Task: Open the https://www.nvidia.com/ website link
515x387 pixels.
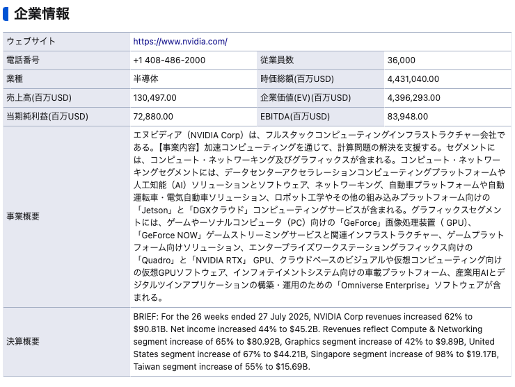Action: (x=180, y=42)
